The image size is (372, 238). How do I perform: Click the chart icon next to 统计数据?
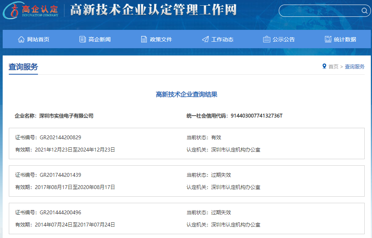click(x=328, y=39)
